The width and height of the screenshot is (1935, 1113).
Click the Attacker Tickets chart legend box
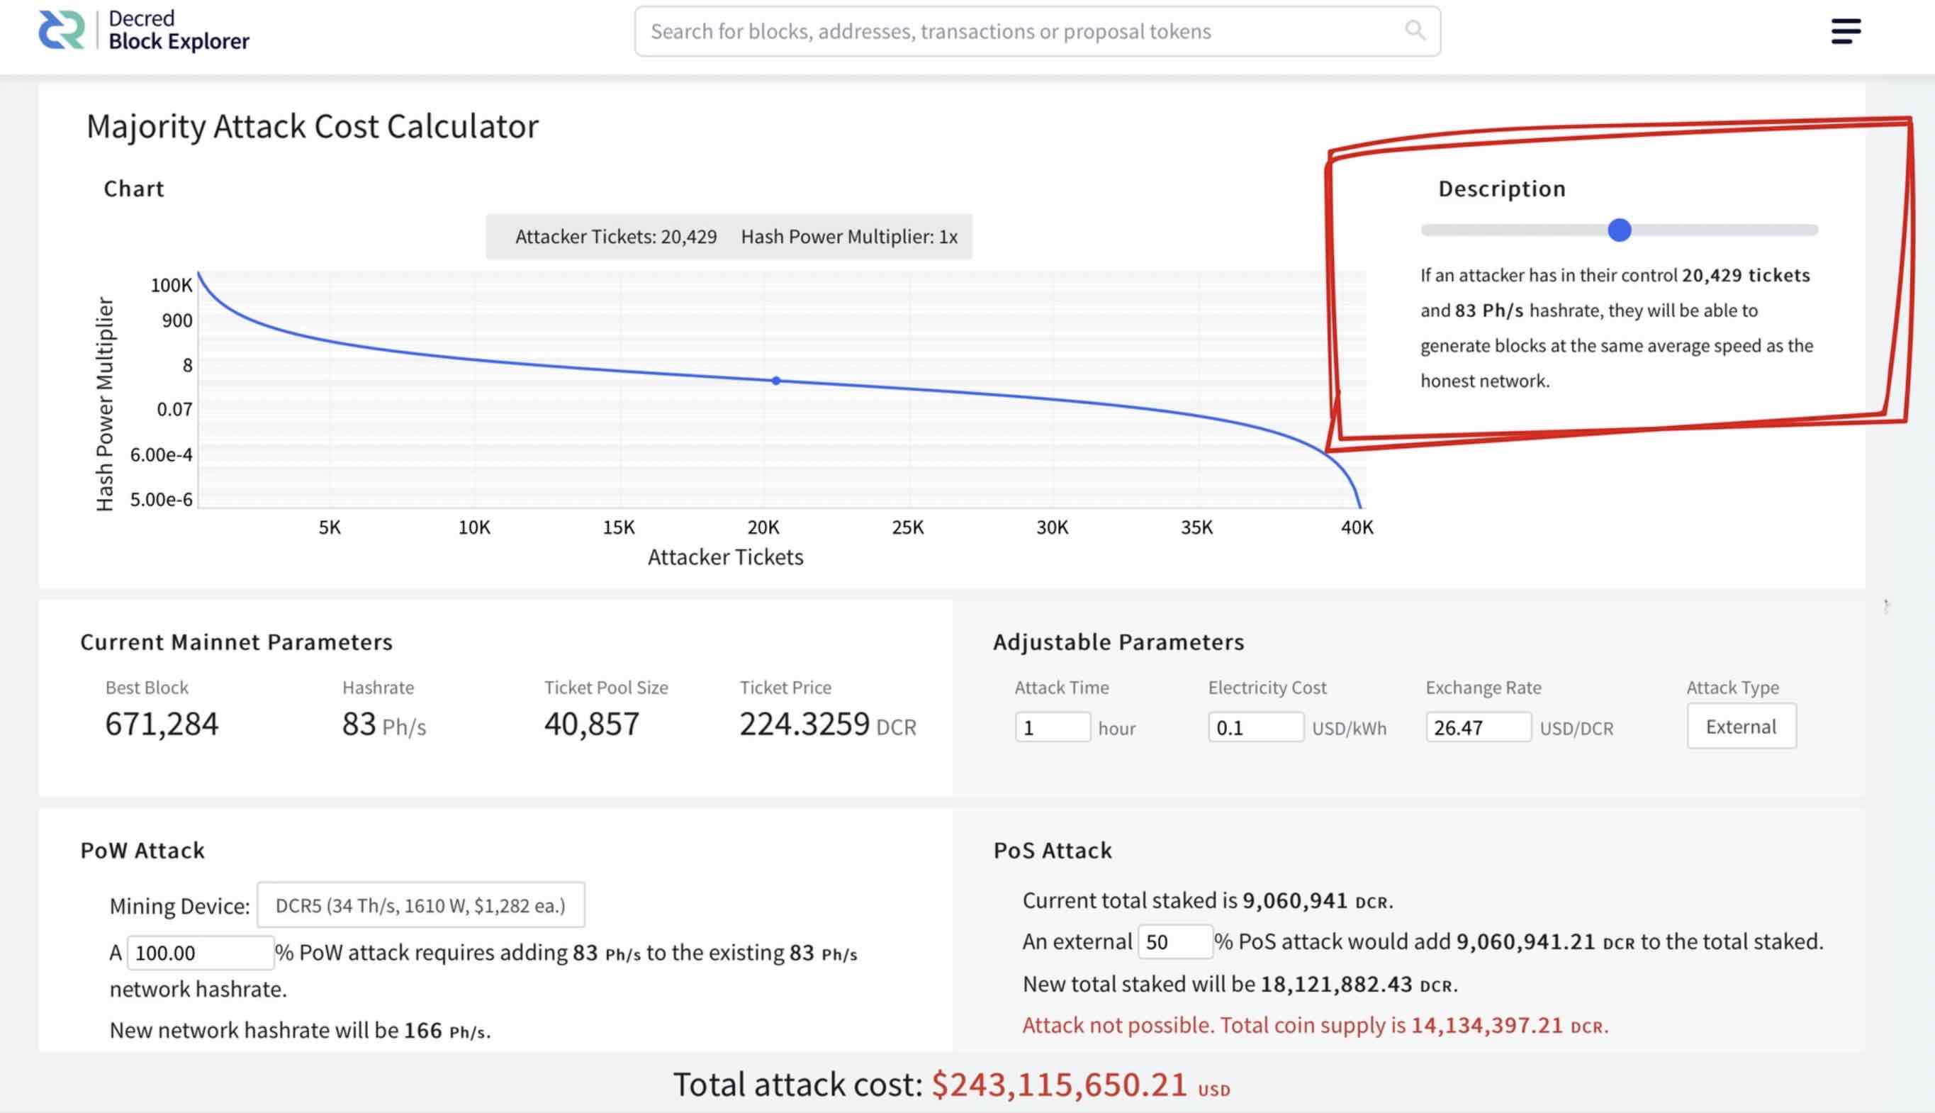click(729, 237)
